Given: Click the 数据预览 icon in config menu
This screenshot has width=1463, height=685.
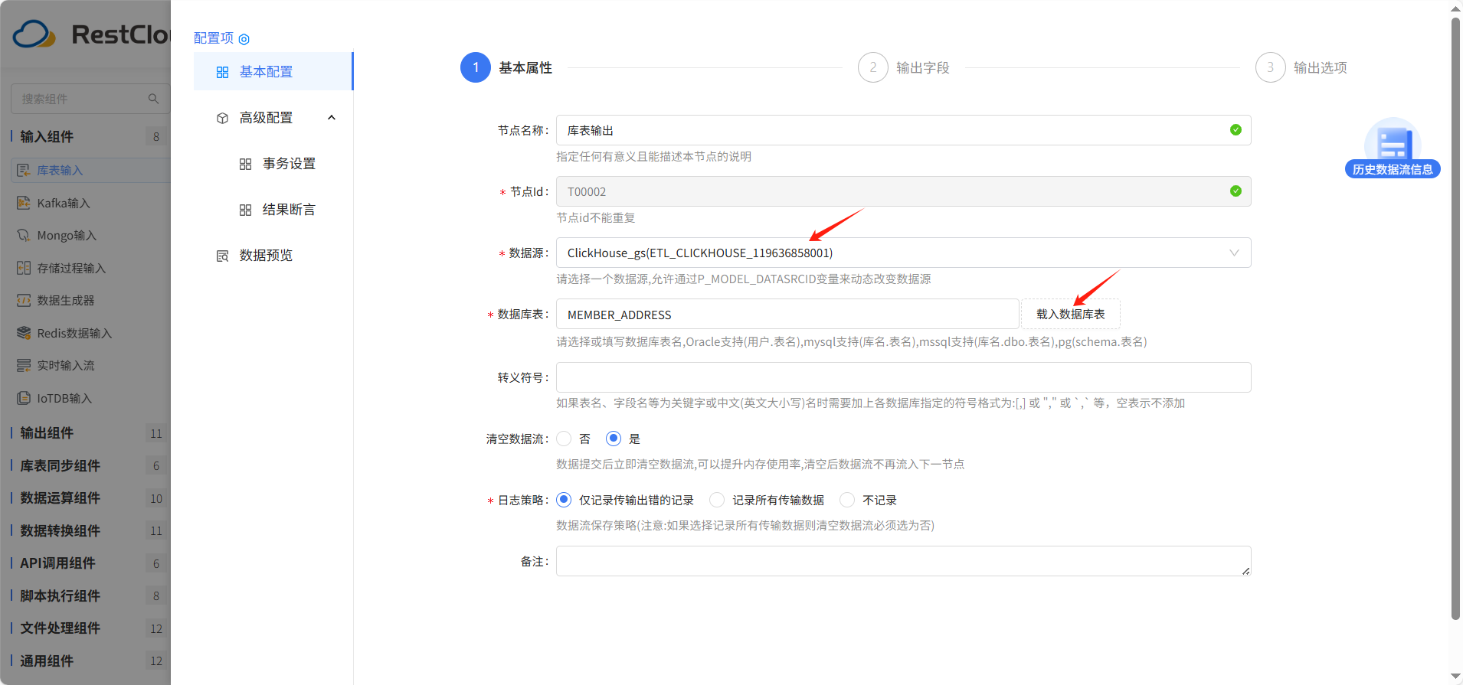Looking at the screenshot, I should [222, 256].
